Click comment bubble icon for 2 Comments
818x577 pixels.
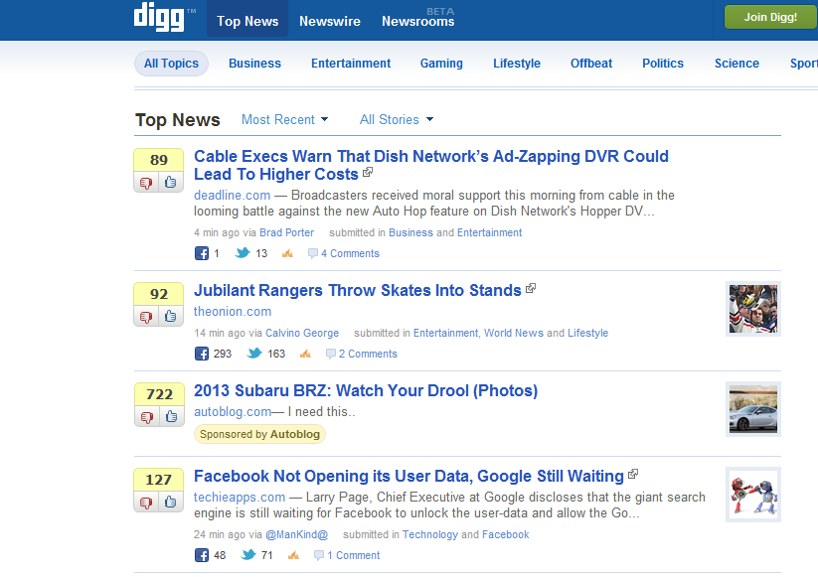click(330, 354)
